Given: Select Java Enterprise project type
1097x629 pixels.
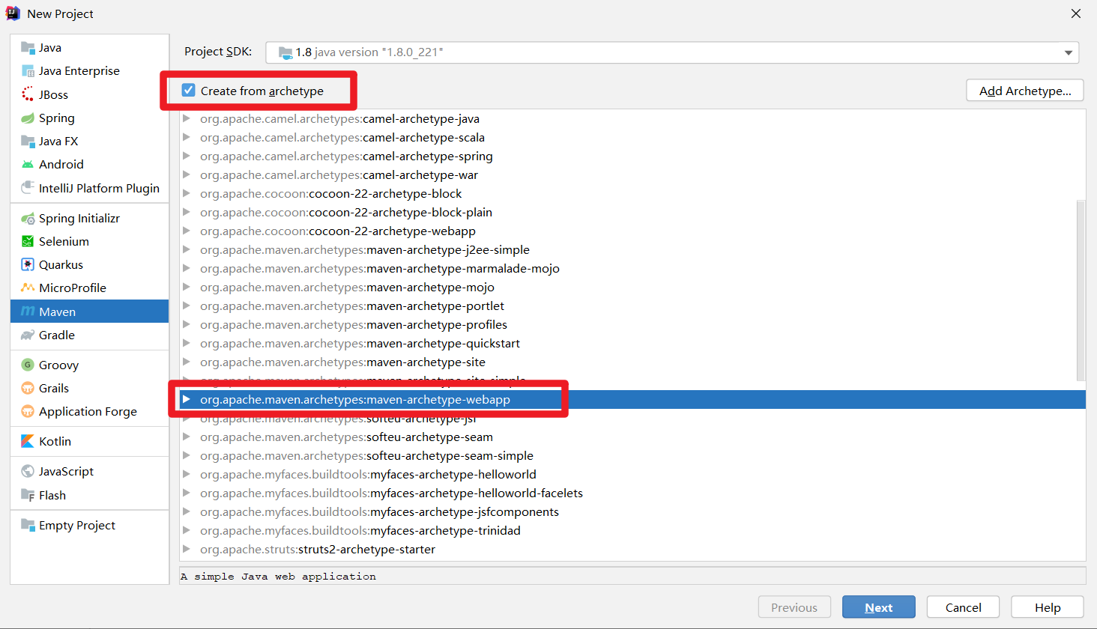Looking at the screenshot, I should click(x=90, y=71).
